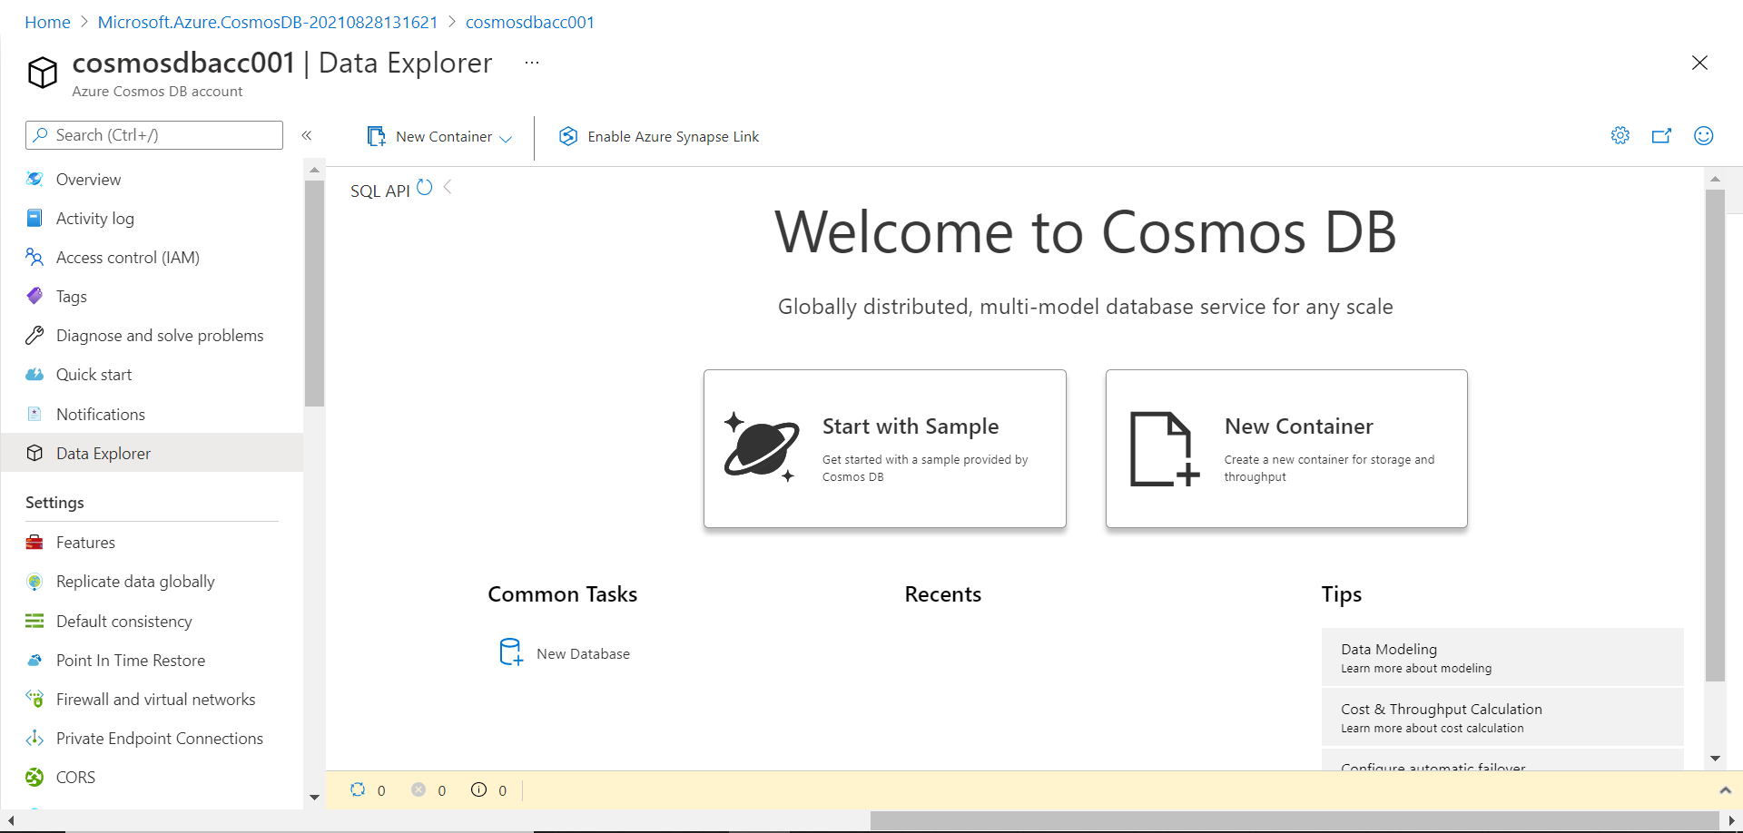
Task: Refresh the SQL API tree
Action: (x=424, y=188)
